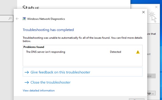The image size is (162, 100).
Task: Open View detailed information link
Action: coord(39,90)
